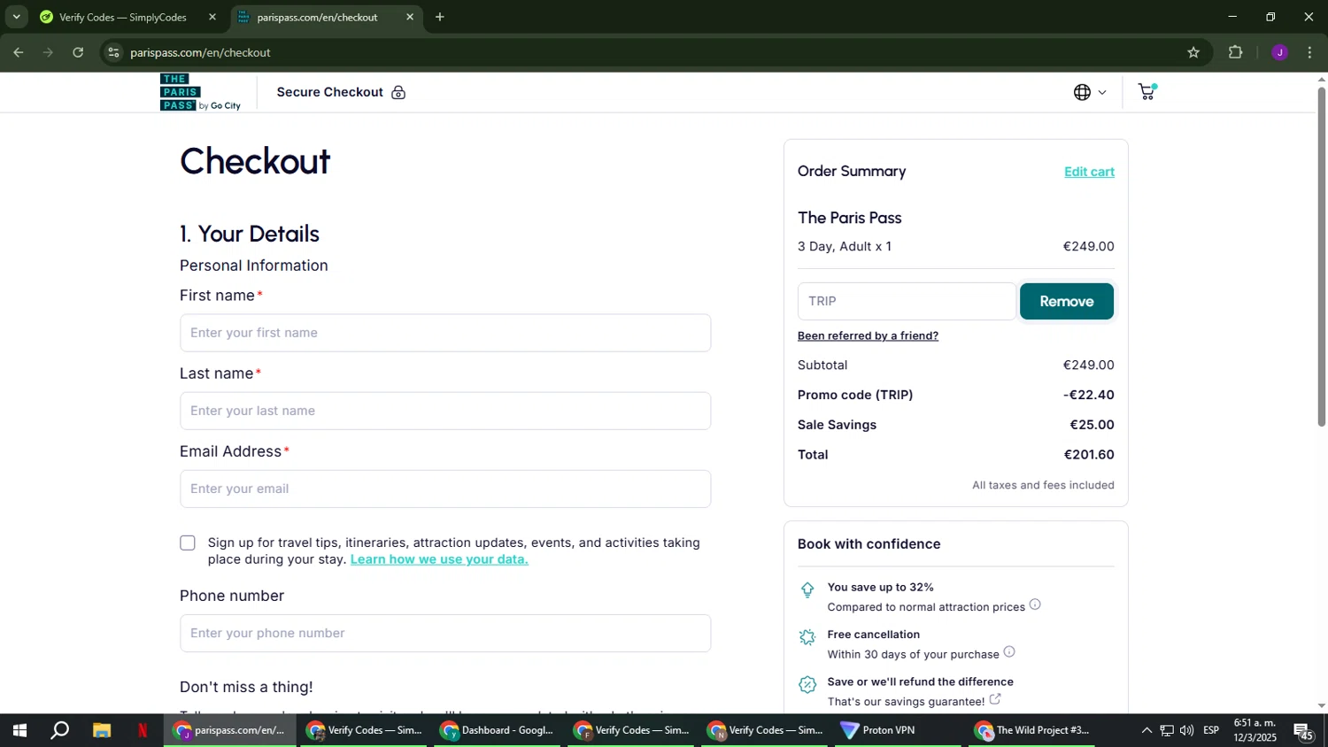Focus the Email Address field
This screenshot has height=747, width=1328.
[x=445, y=489]
